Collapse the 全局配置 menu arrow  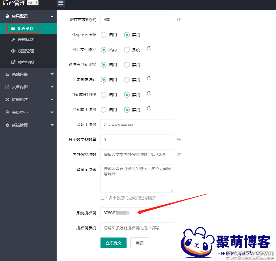pyautogui.click(x=52, y=16)
